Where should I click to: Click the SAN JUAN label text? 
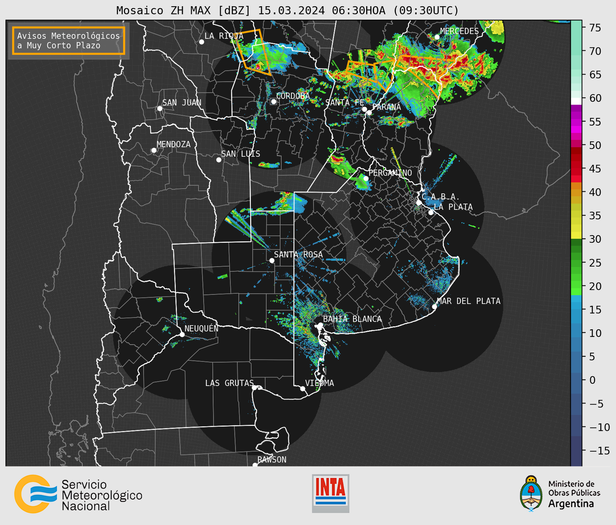[x=182, y=103]
